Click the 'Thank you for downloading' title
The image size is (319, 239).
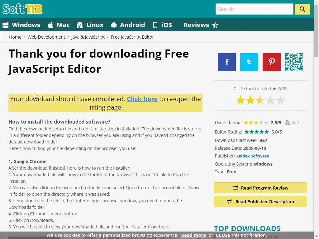click(99, 61)
